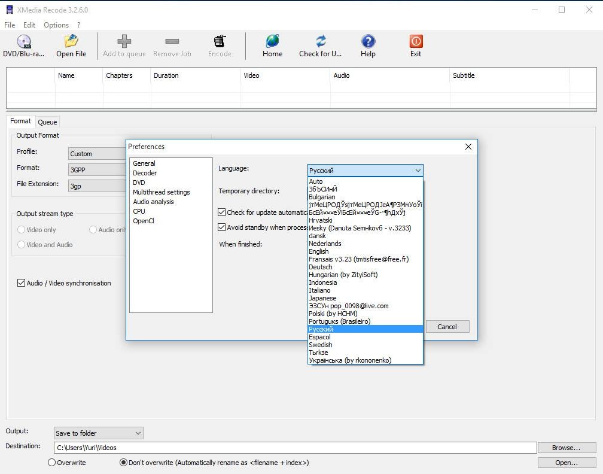Click the Open... destination button
This screenshot has height=474, width=603.
coord(566,463)
